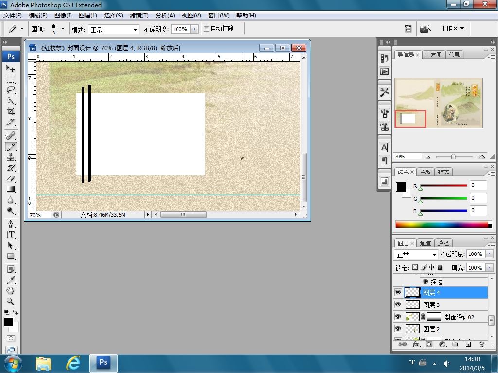Switch to the 色板 tab
Viewport: 498px width, 373px height.
[425, 172]
